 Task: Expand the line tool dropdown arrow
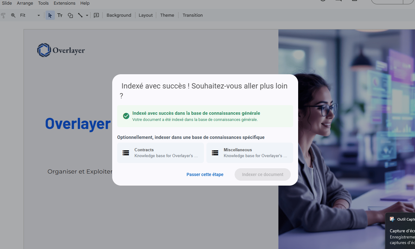click(87, 15)
